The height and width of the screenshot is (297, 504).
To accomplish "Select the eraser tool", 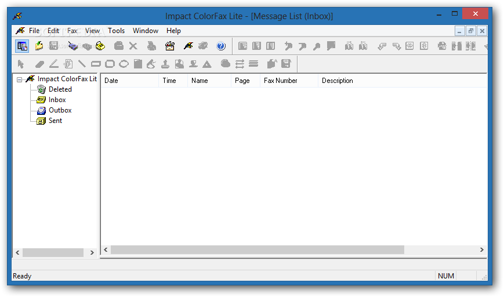I will click(39, 64).
